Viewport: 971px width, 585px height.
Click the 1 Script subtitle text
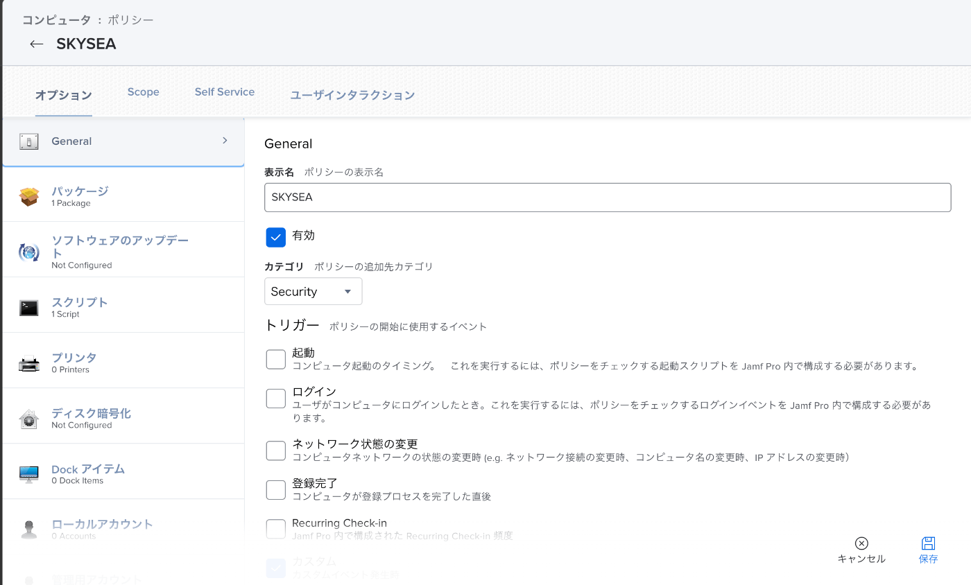tap(65, 314)
